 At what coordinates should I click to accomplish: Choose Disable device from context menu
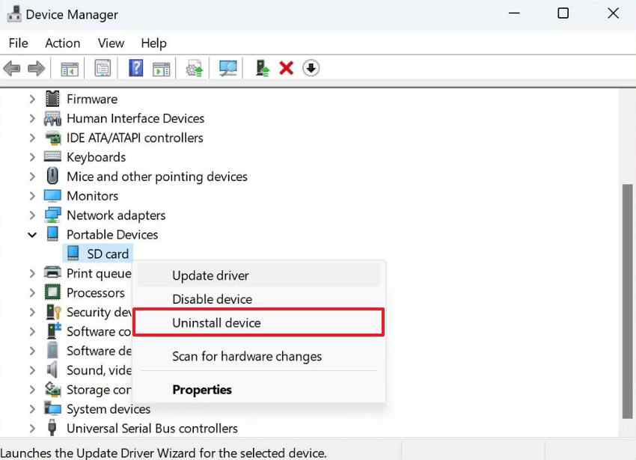click(259, 299)
